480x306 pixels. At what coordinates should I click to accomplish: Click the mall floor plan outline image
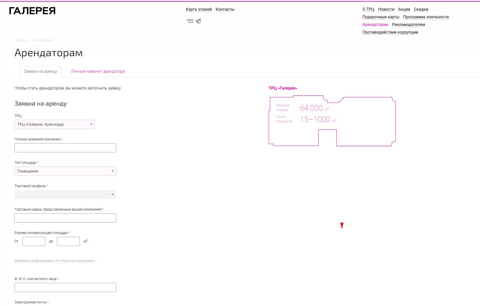pos(332,121)
